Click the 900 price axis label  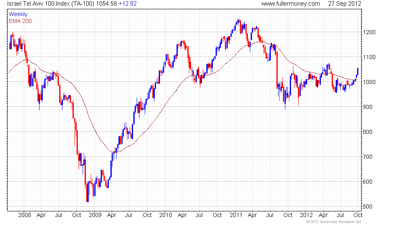[368, 107]
